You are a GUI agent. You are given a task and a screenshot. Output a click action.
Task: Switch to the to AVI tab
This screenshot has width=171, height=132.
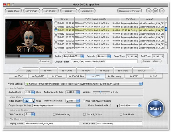(153, 76)
